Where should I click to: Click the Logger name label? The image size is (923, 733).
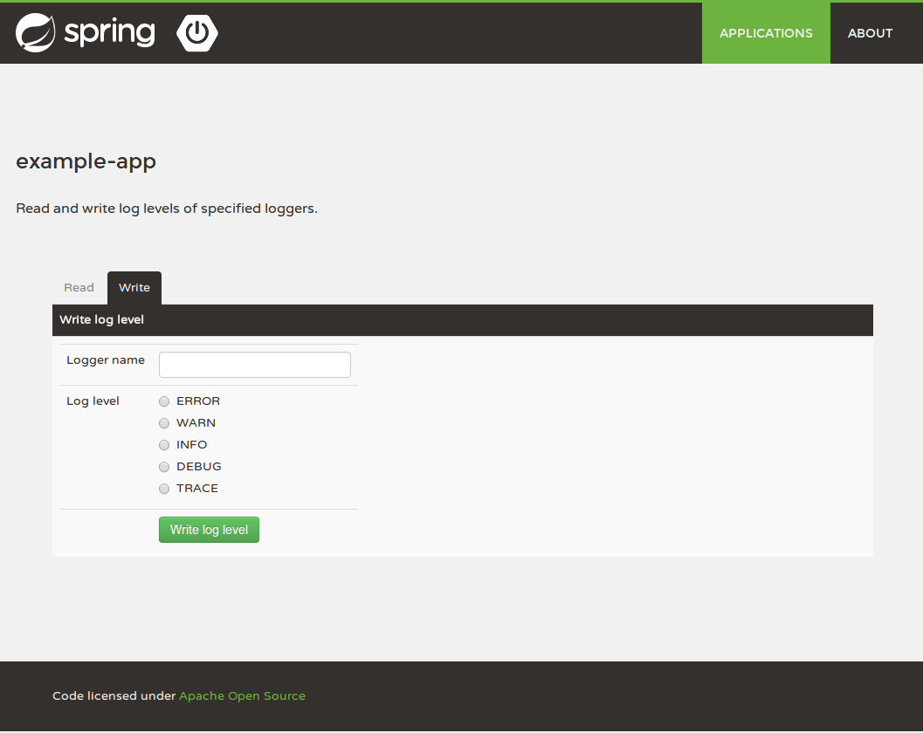pos(106,360)
